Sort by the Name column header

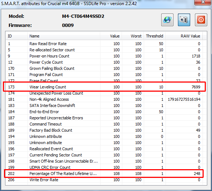click(x=64, y=36)
